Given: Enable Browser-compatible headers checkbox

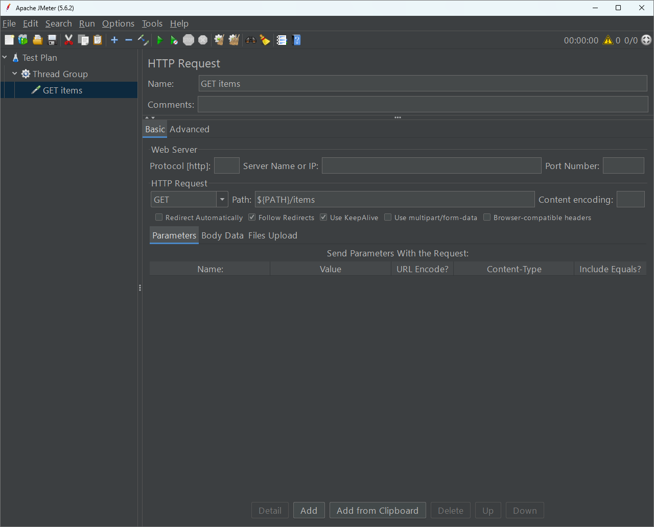Looking at the screenshot, I should [x=487, y=218].
